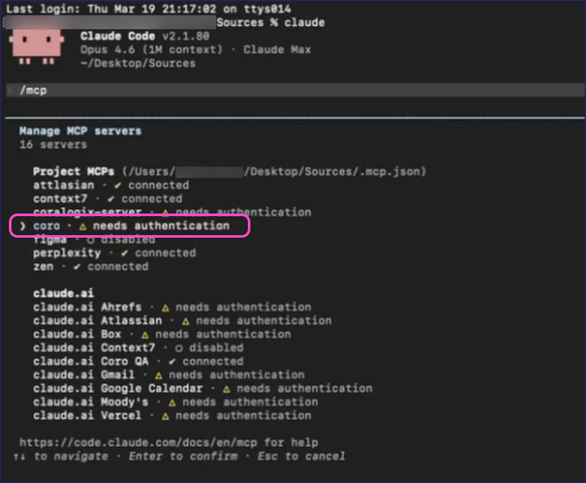Click the selection chevron pointing at coro
Viewport: 586px width, 483px height.
point(22,226)
